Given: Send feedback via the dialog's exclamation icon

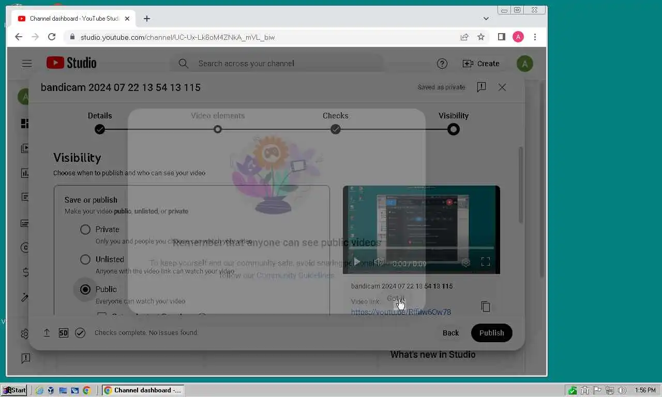Looking at the screenshot, I should 482,87.
